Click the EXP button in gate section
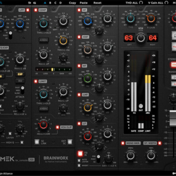Image resolution: width=176 pixels, height=176 pixels. [x=20, y=74]
